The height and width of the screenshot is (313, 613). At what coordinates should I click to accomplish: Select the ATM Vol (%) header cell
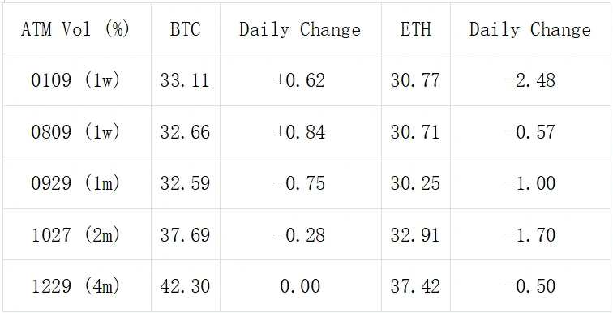[77, 28]
